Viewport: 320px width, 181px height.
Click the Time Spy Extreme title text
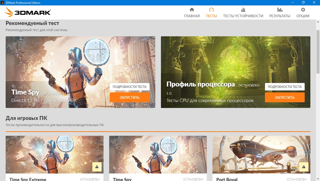pyautogui.click(x=28, y=179)
